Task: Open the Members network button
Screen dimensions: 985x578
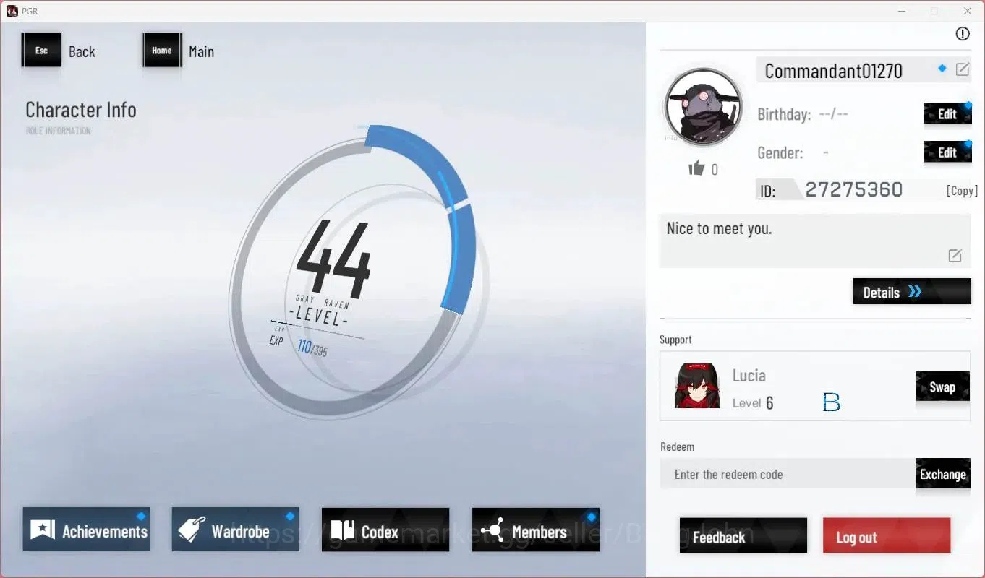Action: click(x=536, y=530)
